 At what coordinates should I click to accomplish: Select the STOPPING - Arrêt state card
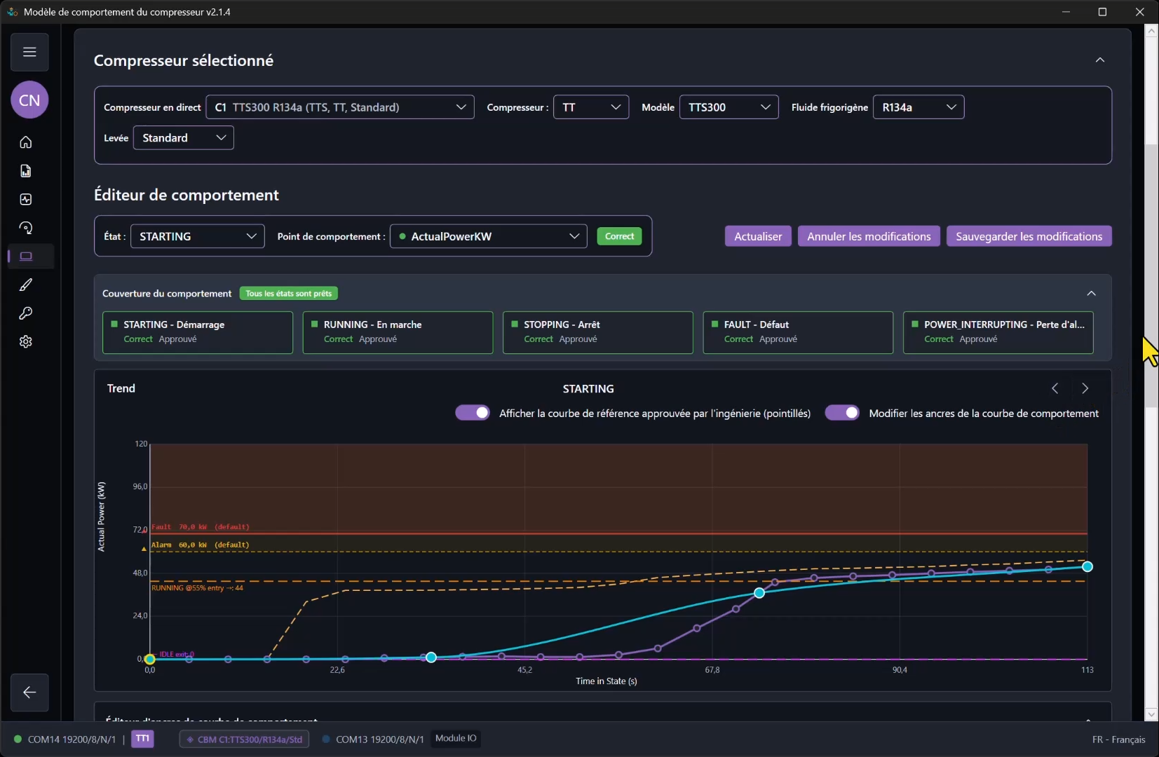[598, 332]
